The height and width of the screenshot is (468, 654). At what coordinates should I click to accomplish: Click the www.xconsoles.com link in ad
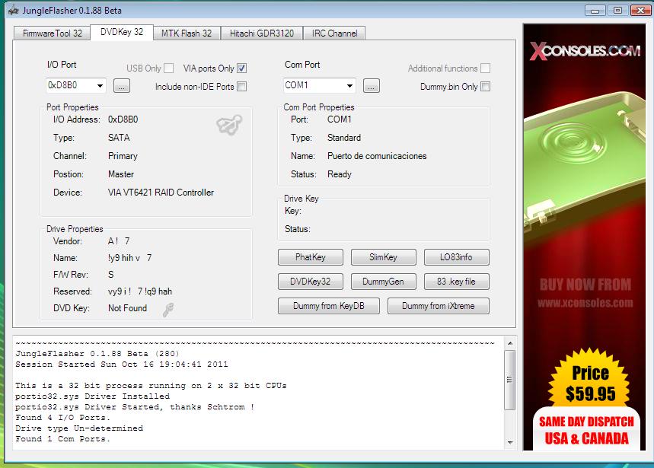point(585,303)
